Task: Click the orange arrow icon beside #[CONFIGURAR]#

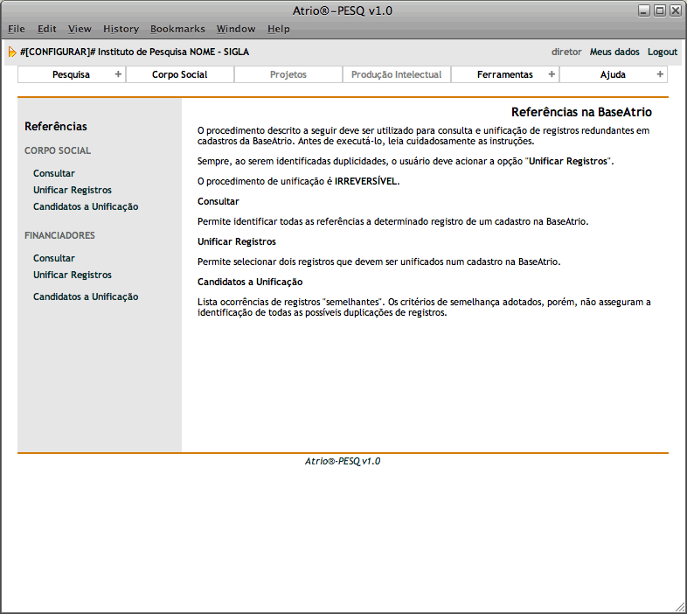Action: (x=12, y=52)
